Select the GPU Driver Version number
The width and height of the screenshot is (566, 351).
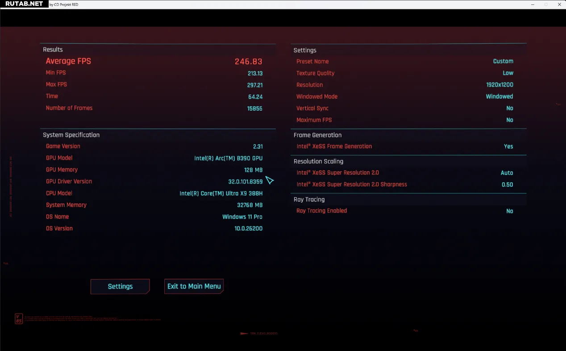[245, 182]
